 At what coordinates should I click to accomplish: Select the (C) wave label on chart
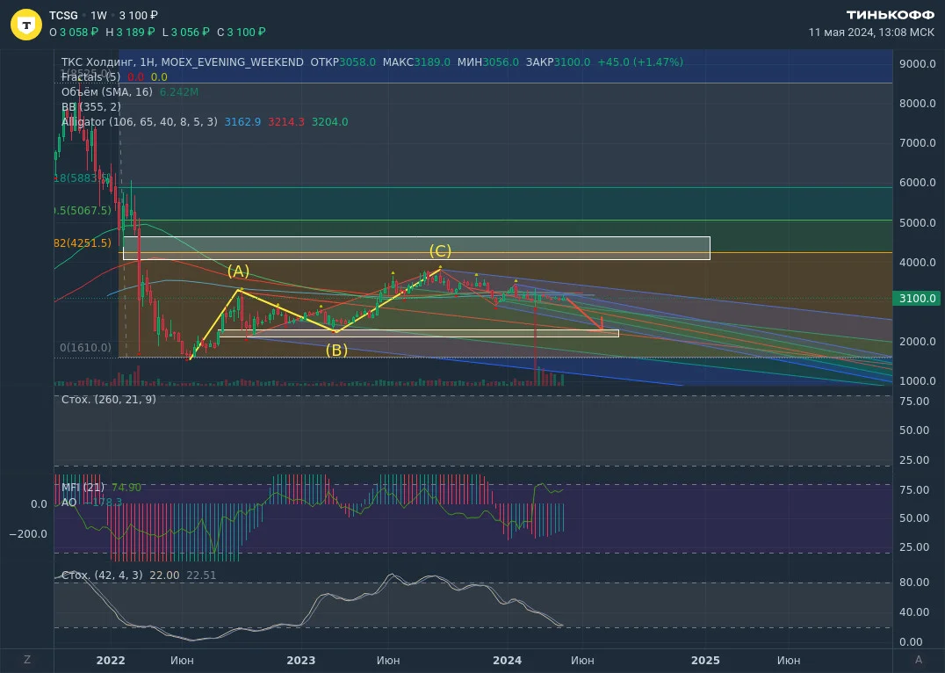(x=440, y=251)
